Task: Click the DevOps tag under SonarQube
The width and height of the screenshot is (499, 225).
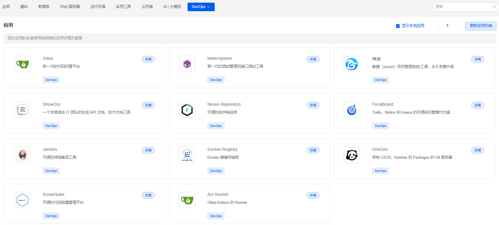Action: [51, 216]
